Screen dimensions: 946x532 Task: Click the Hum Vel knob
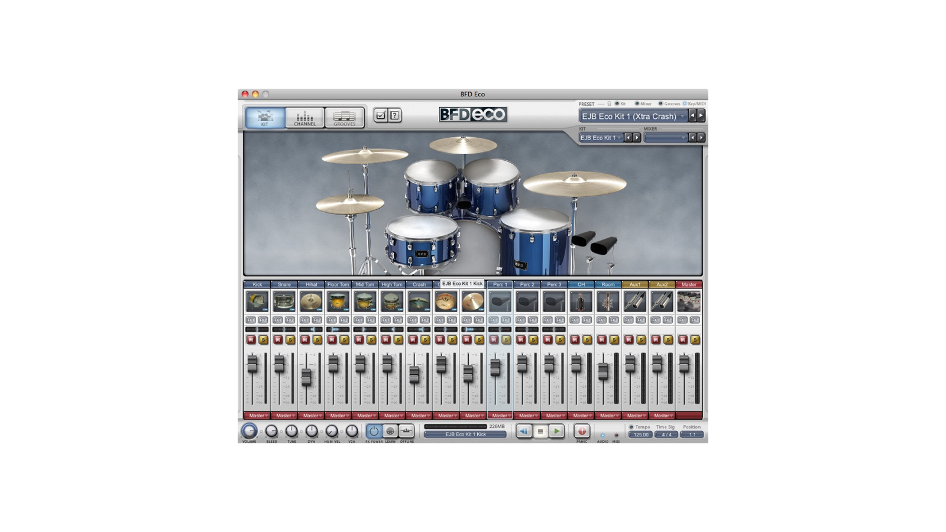point(332,431)
